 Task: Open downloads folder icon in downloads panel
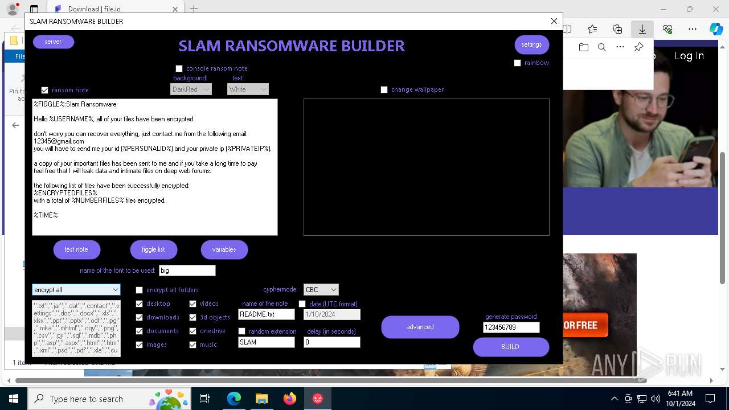(583, 47)
